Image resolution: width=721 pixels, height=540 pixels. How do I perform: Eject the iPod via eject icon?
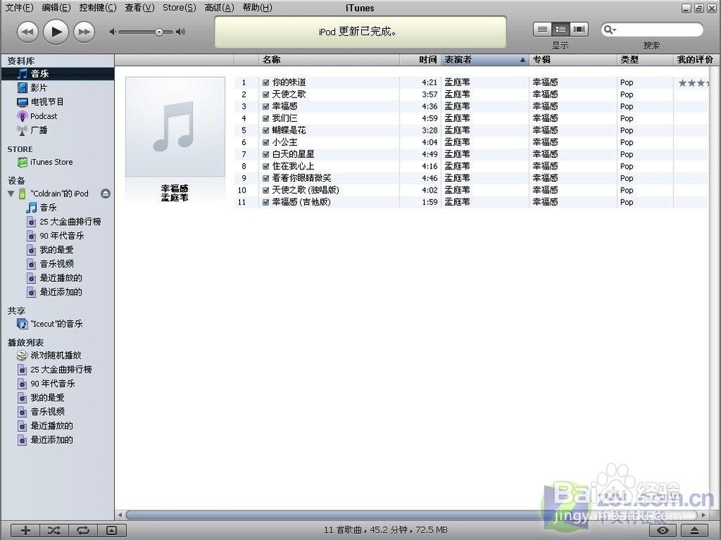coord(105,194)
